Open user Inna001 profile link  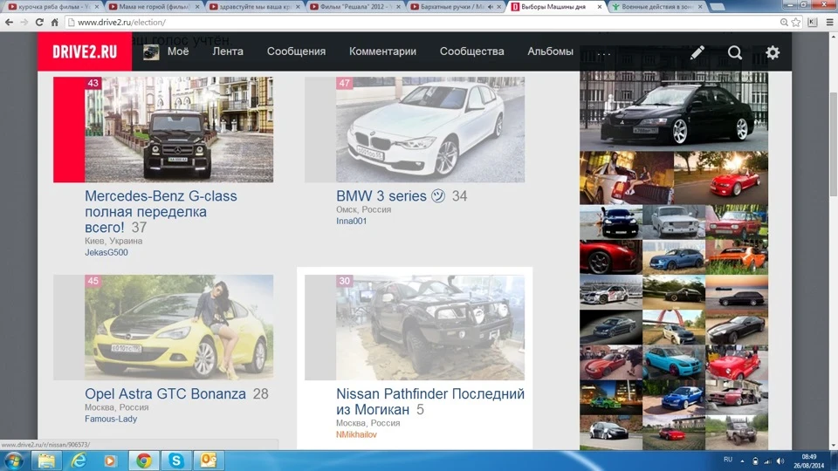point(351,221)
